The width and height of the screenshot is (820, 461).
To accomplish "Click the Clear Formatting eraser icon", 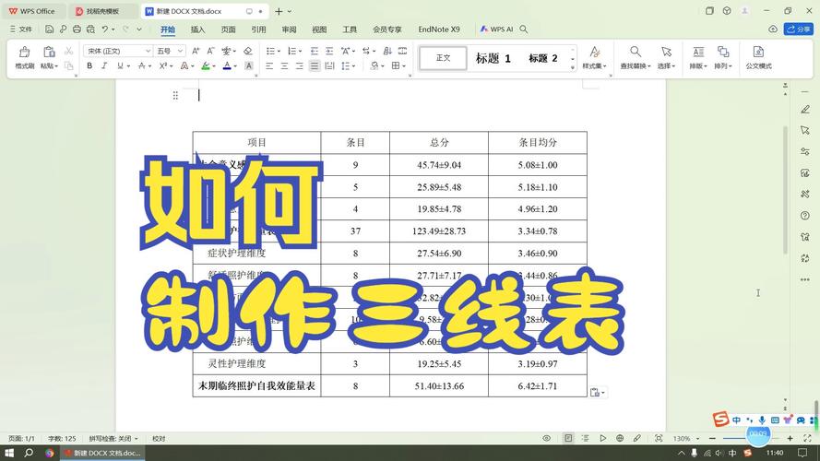I will point(248,51).
